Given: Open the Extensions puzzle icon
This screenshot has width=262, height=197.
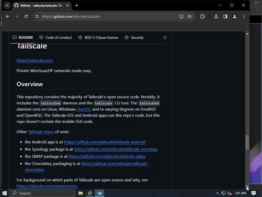Looking at the screenshot, I should [x=202, y=16].
